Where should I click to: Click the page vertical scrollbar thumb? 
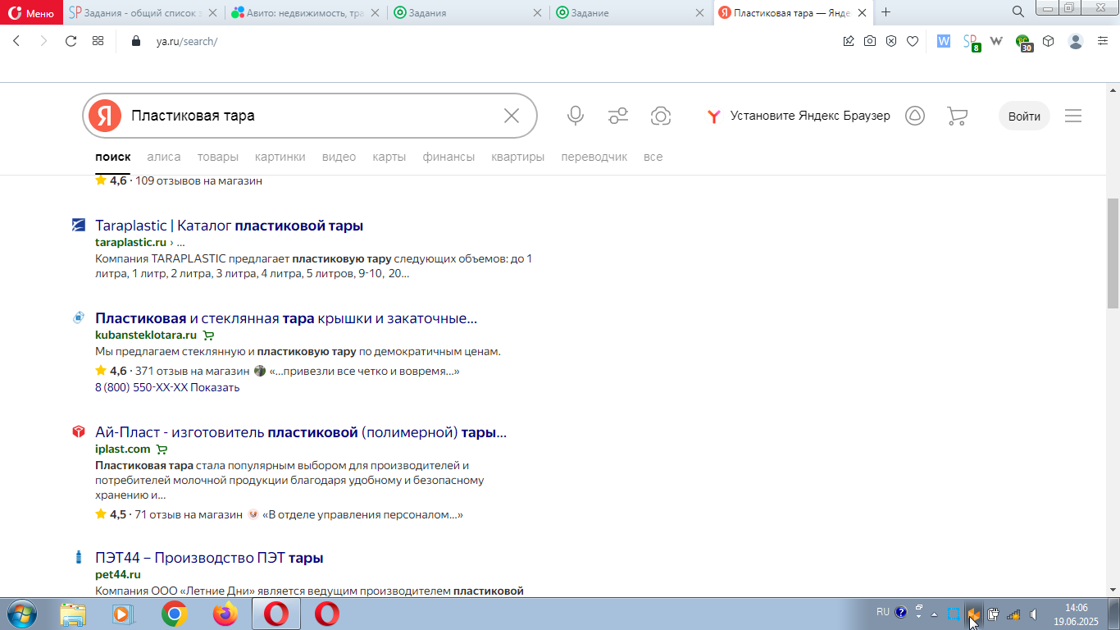click(x=1113, y=253)
